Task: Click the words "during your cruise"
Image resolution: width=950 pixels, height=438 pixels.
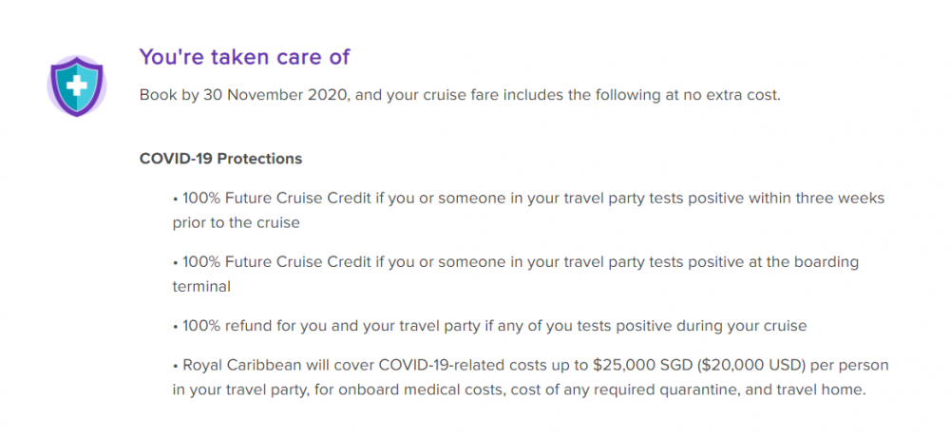Action: click(745, 326)
